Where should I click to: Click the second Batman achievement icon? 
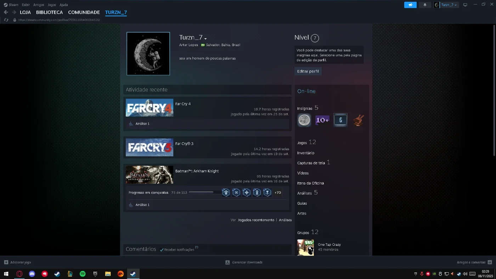click(236, 193)
